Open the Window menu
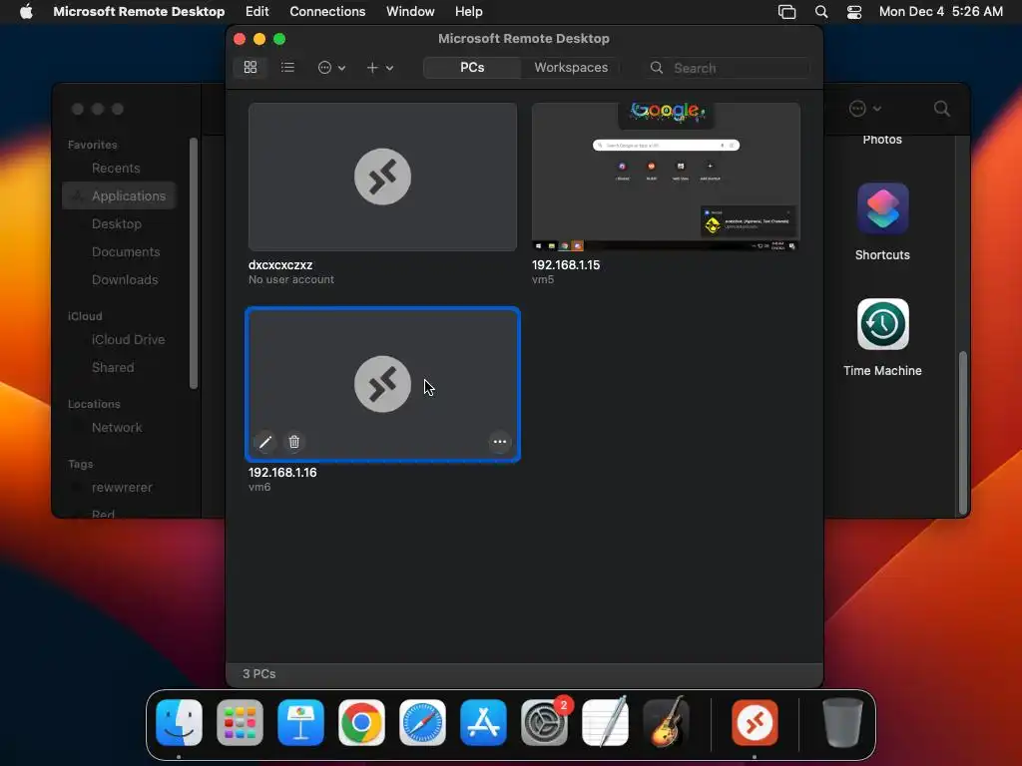This screenshot has width=1022, height=766. coord(410,11)
